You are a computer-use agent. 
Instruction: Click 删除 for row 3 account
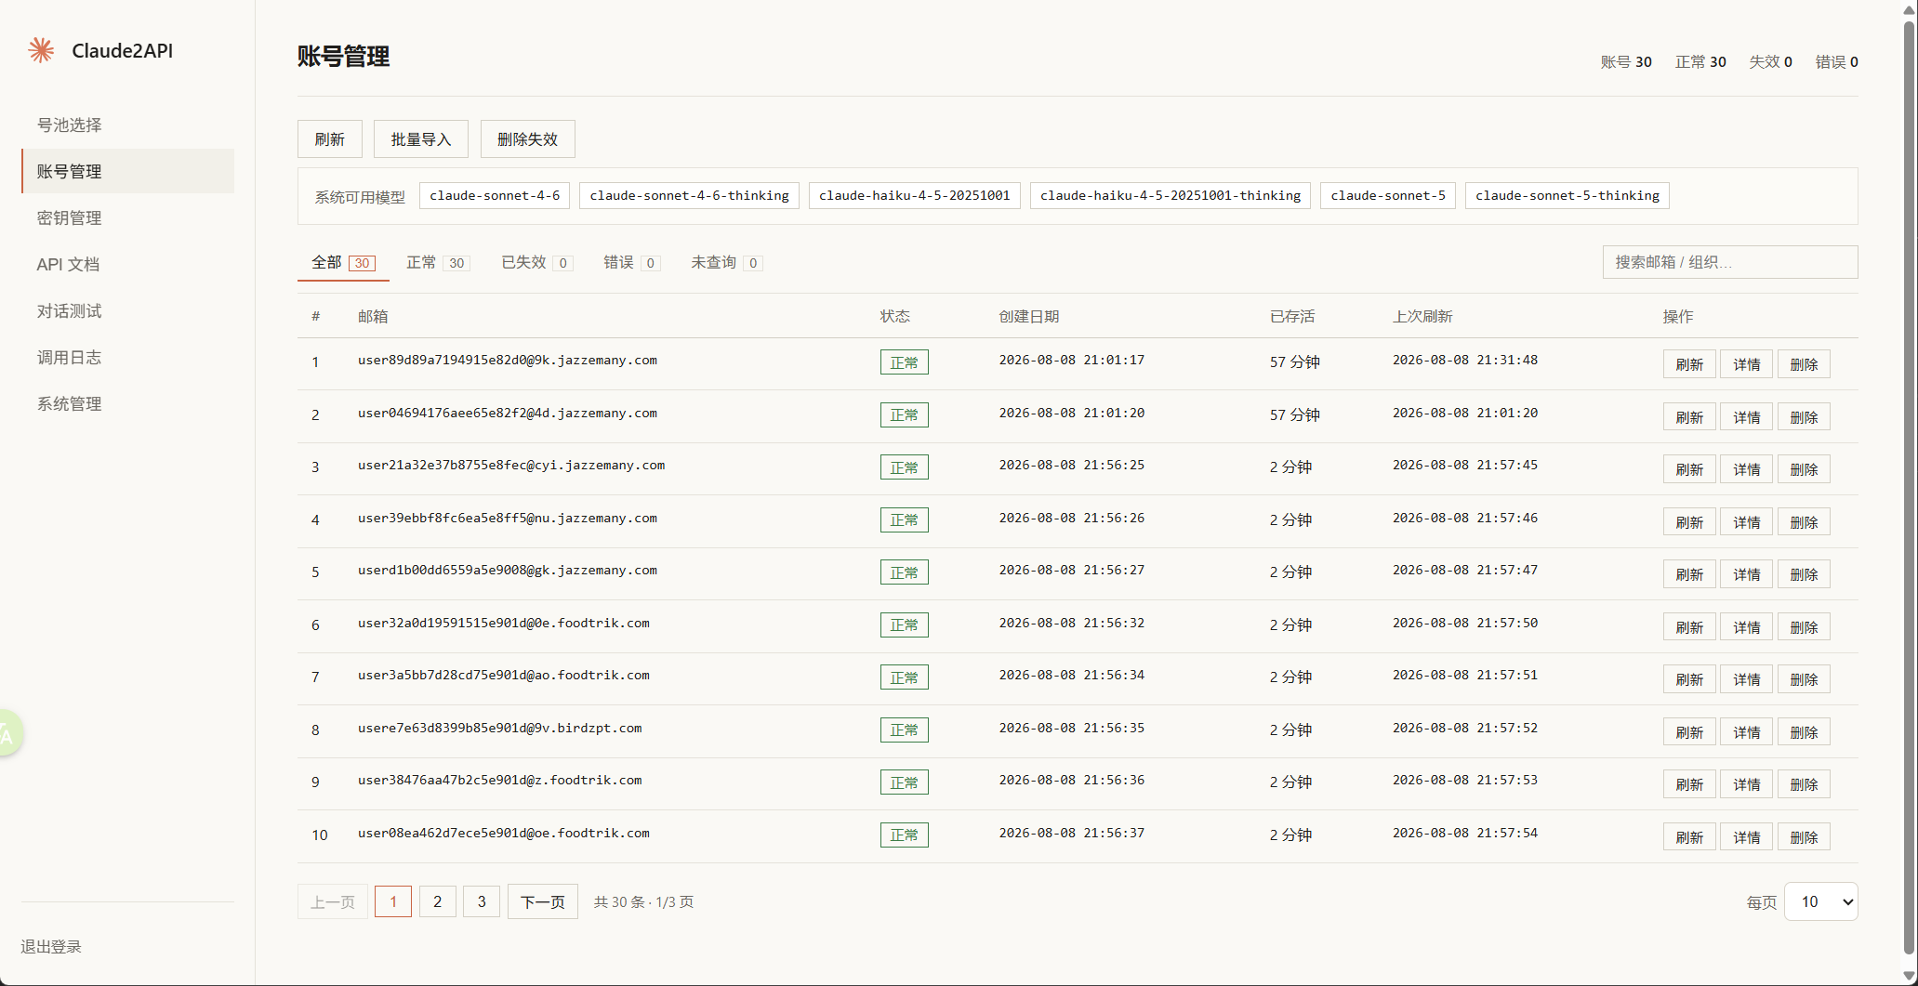click(x=1804, y=469)
